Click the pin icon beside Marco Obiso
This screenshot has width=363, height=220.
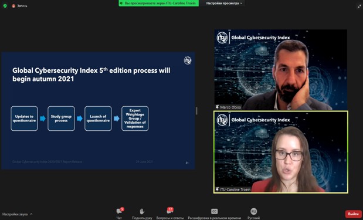click(x=217, y=107)
